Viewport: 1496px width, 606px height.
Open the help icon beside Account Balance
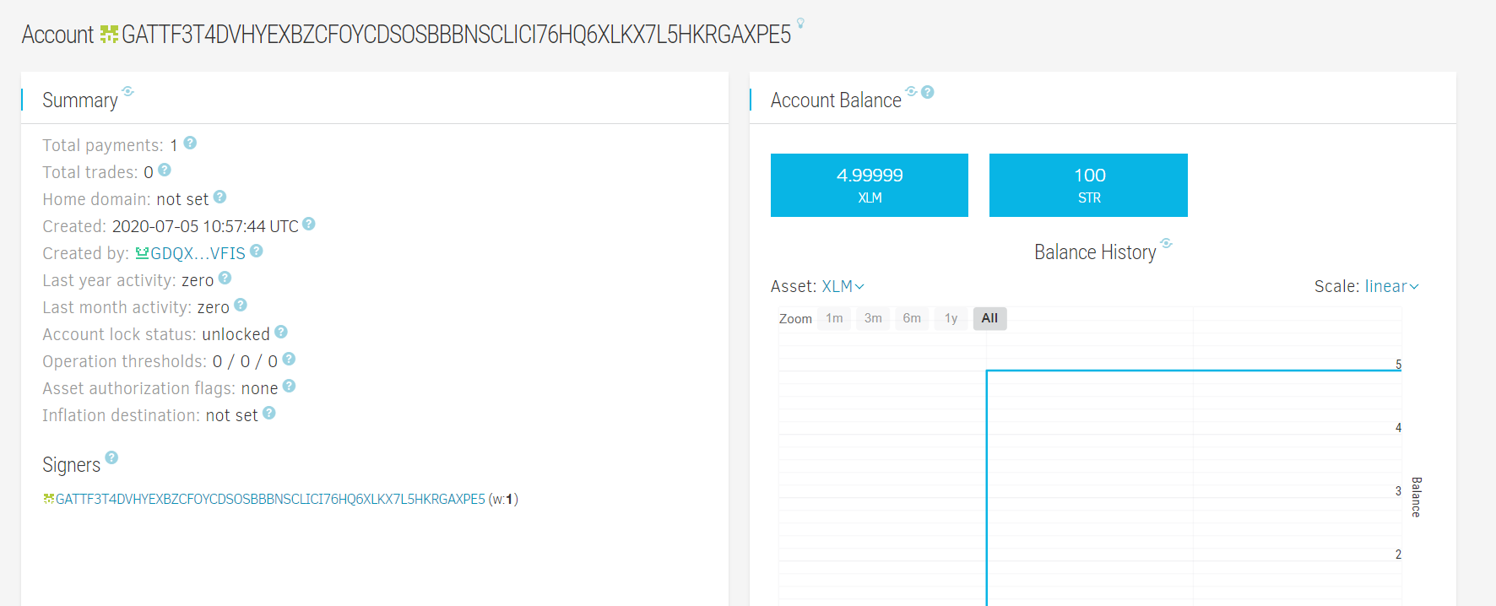[x=927, y=92]
